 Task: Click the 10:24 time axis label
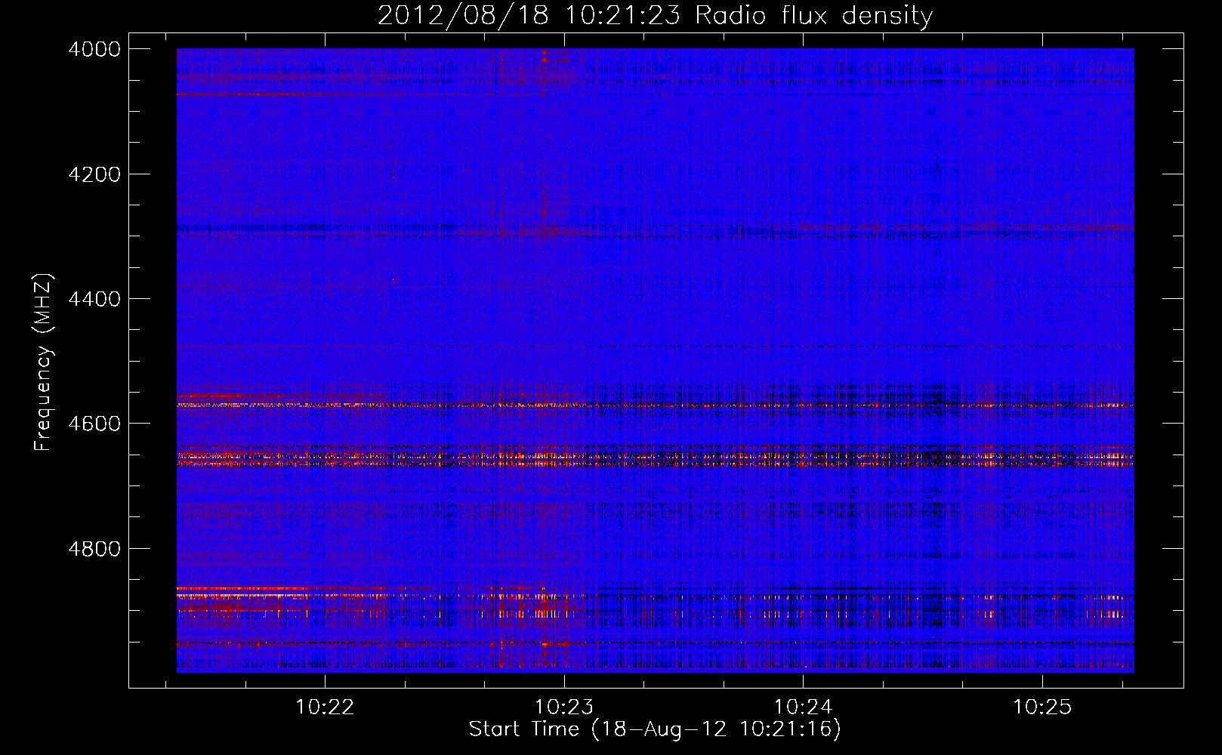[803, 707]
